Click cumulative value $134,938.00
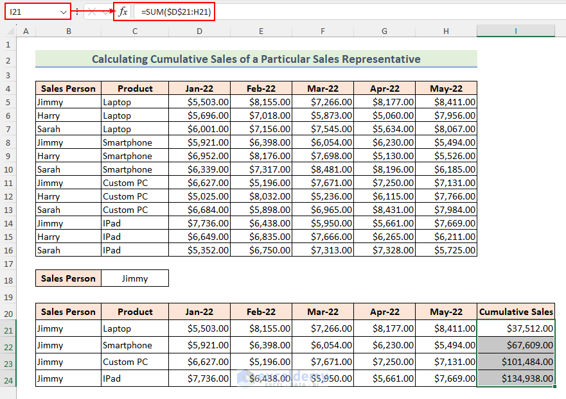 [x=516, y=378]
